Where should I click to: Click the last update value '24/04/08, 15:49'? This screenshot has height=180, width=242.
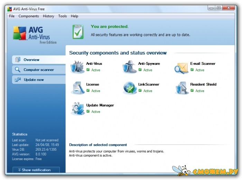click(x=47, y=145)
